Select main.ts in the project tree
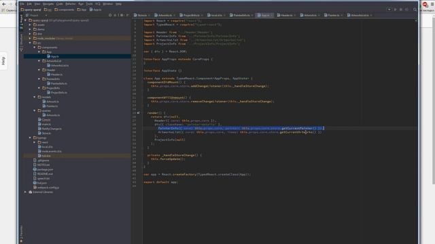The width and height of the screenshot is (435, 244). tap(44, 124)
